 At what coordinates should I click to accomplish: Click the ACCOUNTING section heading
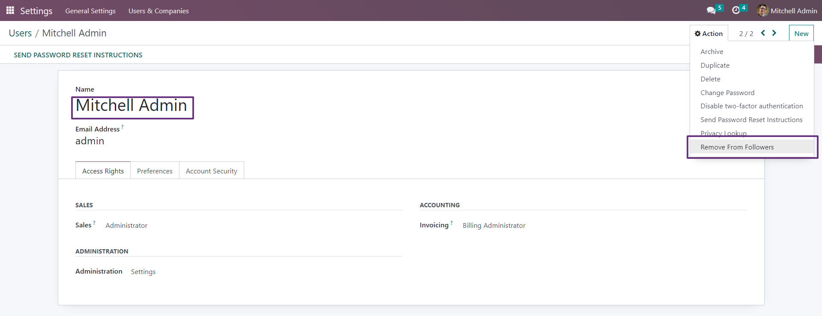coord(439,205)
